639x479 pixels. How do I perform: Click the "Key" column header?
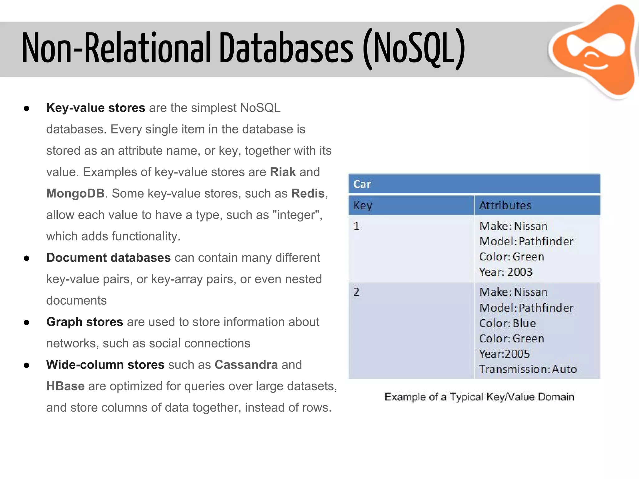point(411,205)
